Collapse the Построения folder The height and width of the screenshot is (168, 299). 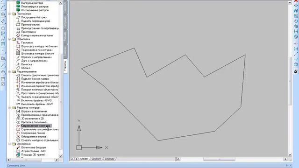pyautogui.click(x=9, y=14)
